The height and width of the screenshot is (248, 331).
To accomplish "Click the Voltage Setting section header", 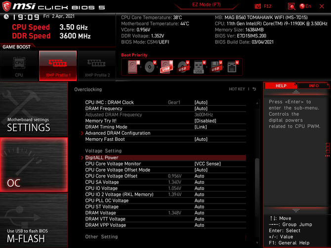I will [x=103, y=151].
